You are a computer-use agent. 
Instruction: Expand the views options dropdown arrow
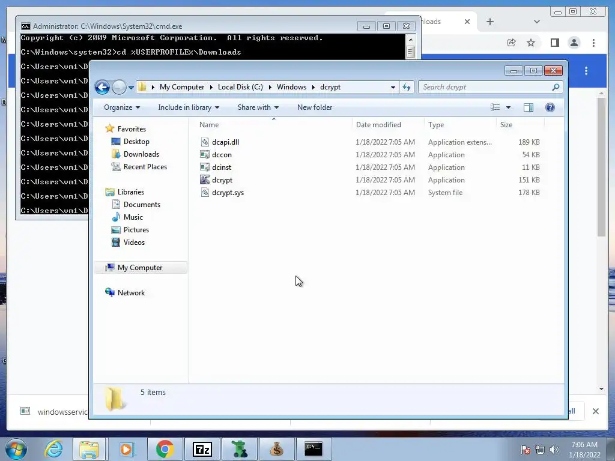click(508, 107)
